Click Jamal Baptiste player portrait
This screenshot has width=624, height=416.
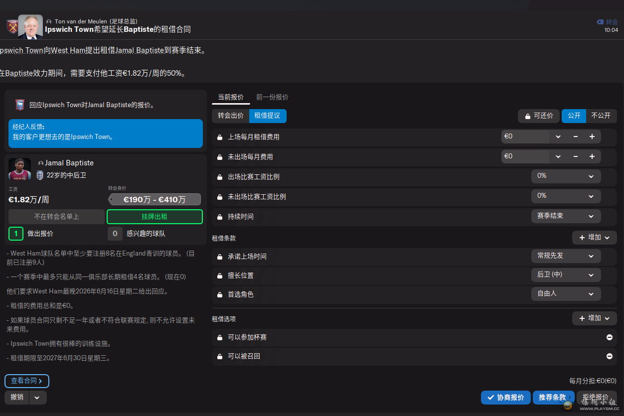coord(20,169)
